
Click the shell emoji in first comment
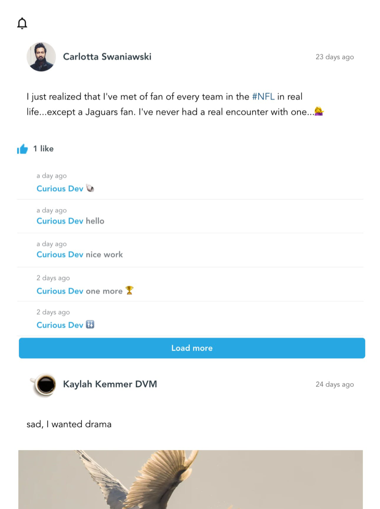(90, 188)
